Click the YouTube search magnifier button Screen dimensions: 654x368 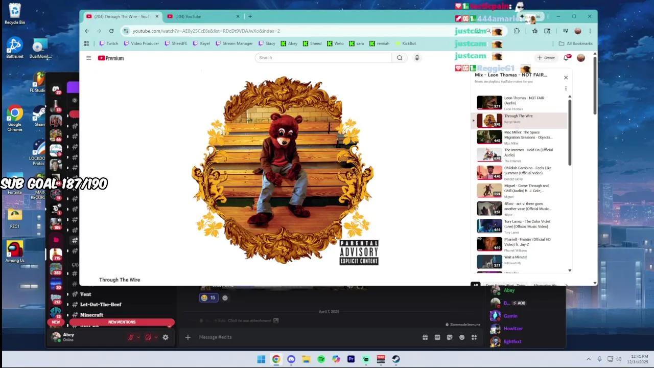coord(400,58)
